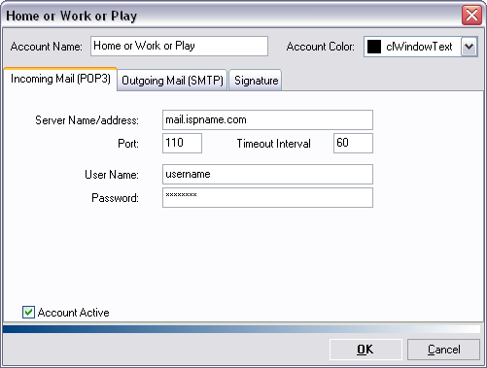The image size is (487, 368).
Task: Click the Account Active label text
Action: click(x=73, y=313)
